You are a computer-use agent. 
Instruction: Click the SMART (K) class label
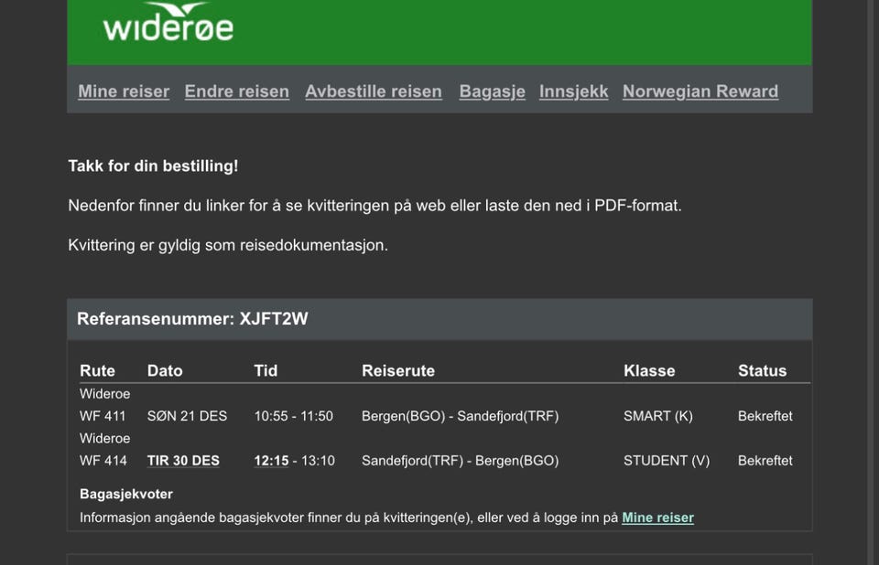(x=657, y=416)
